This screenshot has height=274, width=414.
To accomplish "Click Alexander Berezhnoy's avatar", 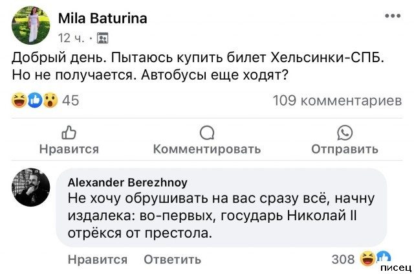I will [30, 187].
